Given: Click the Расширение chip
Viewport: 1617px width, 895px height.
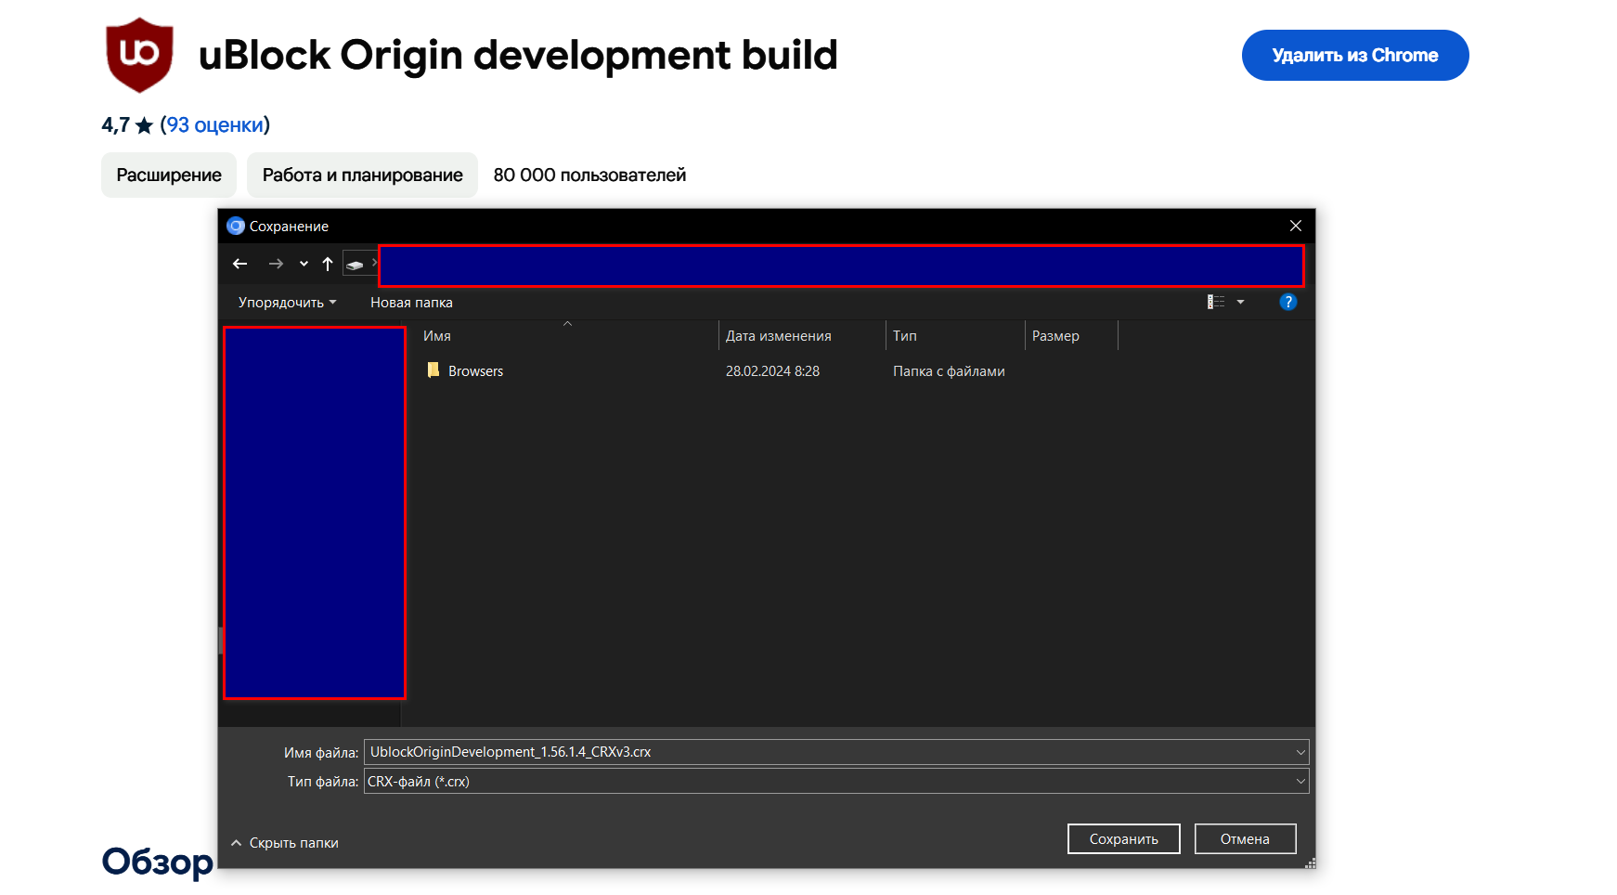Looking at the screenshot, I should point(169,175).
